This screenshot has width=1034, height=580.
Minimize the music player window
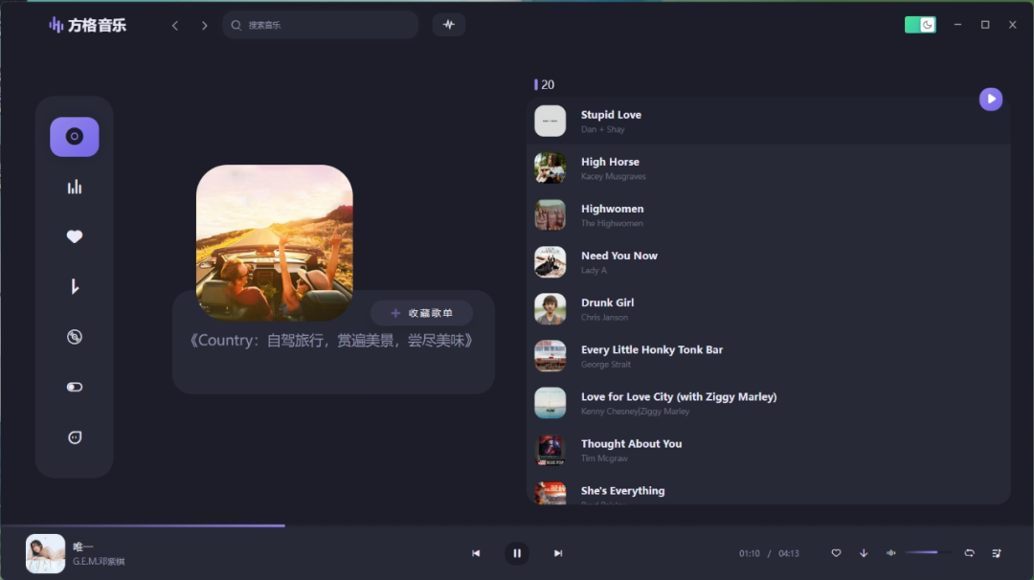[x=957, y=25]
